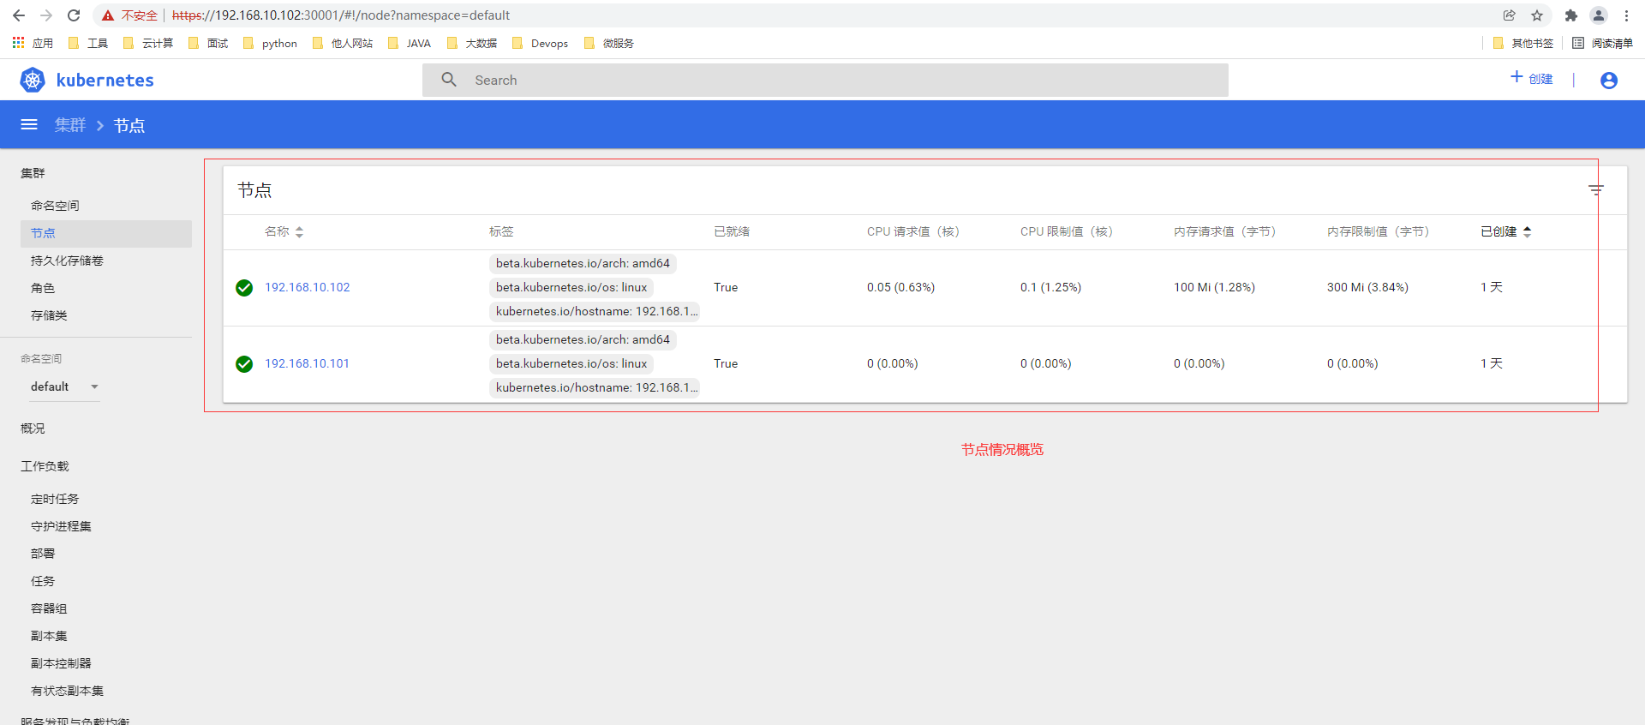Open node link 192.168.10.102

point(308,287)
